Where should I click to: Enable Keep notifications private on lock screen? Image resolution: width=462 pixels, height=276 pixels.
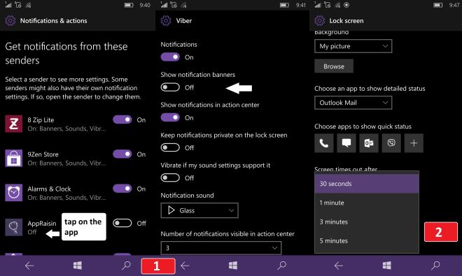pos(170,147)
